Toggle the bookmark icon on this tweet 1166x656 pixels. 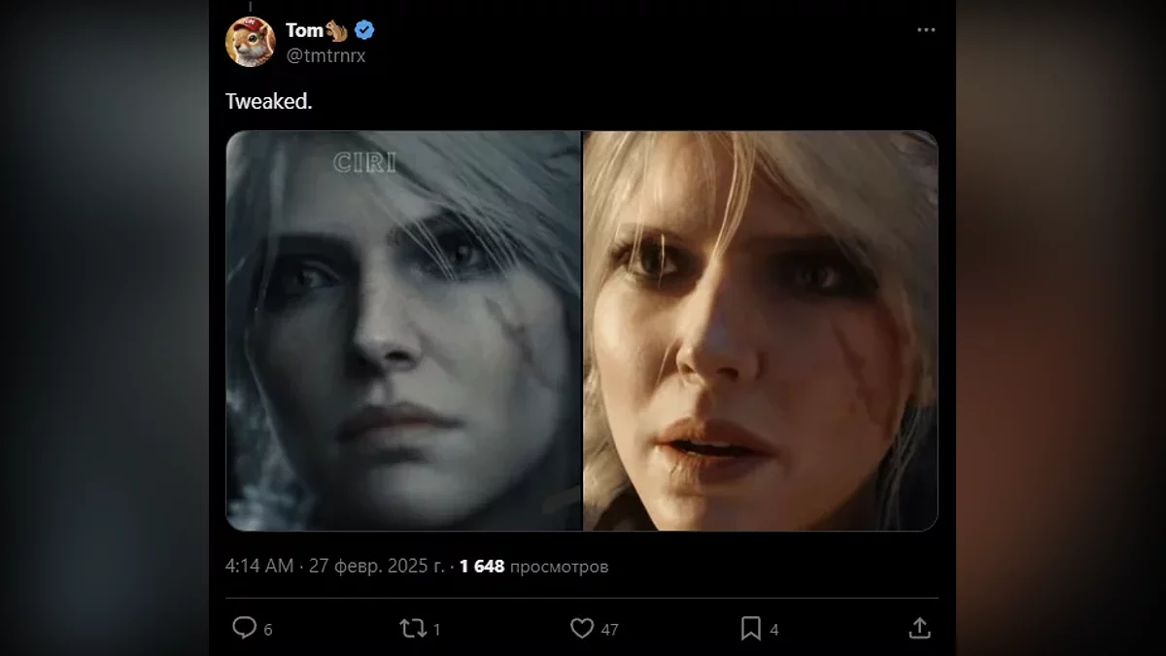(x=750, y=629)
